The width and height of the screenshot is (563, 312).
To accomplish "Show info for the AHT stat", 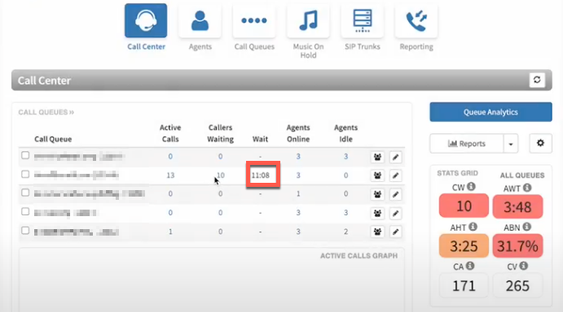I will click(473, 227).
